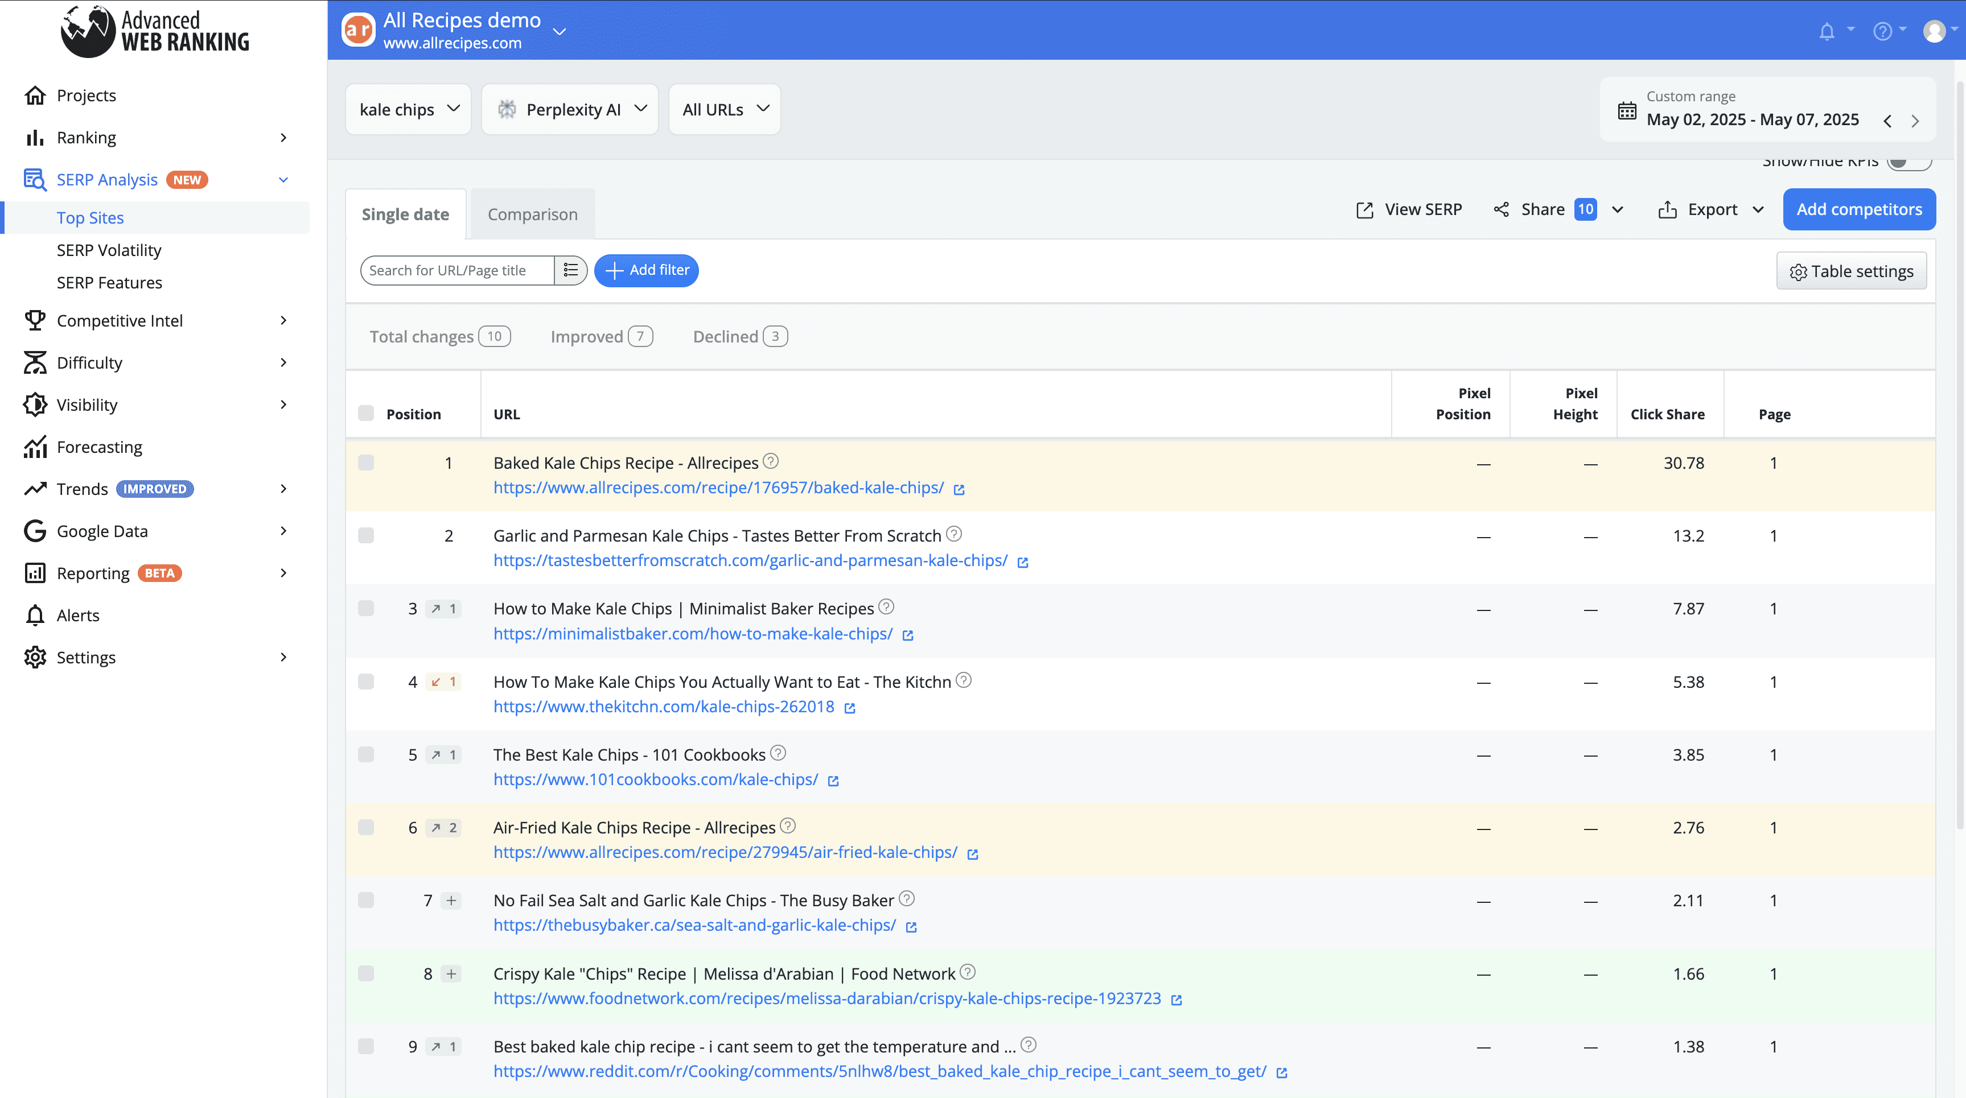Click the plus icon in position 7 row
Viewport: 1966px width, 1098px height.
451,901
